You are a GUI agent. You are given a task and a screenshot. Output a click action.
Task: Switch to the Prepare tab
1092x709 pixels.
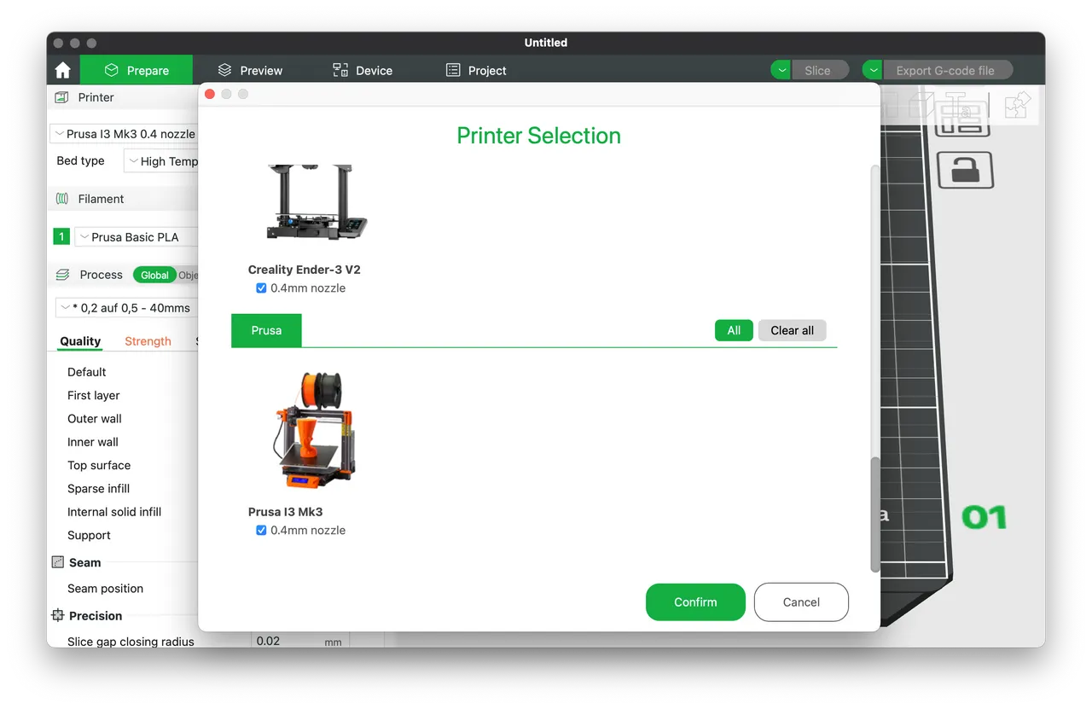click(136, 70)
